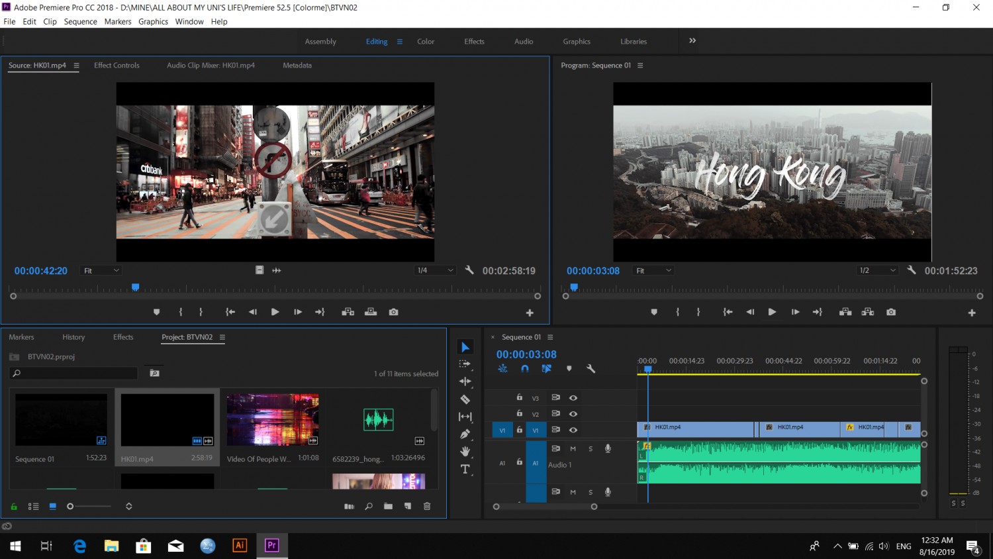This screenshot has width=993, height=559.
Task: Hide track V1 with eye icon
Action: [573, 430]
